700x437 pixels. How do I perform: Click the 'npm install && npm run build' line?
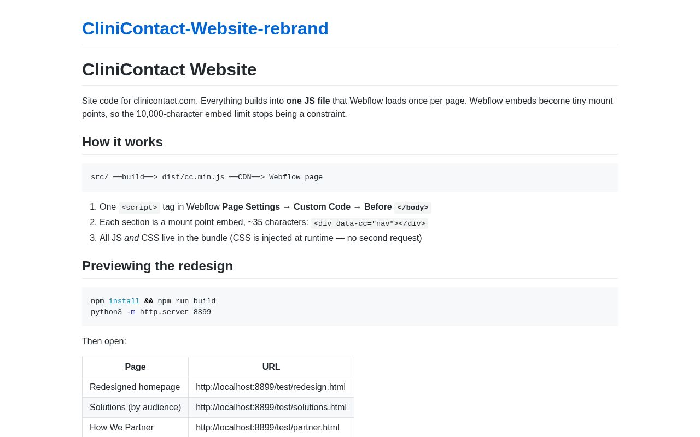coord(153,302)
